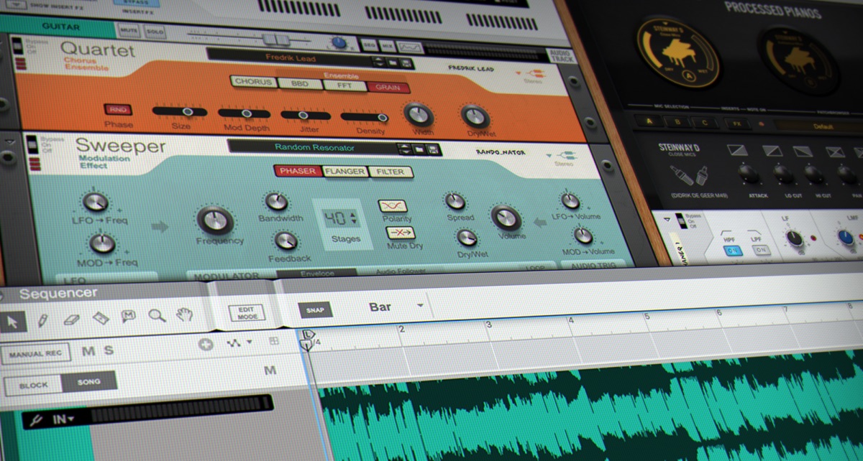Toggle the RND Phase button on Quartet
Screen dimensions: 863x461
[x=117, y=109]
